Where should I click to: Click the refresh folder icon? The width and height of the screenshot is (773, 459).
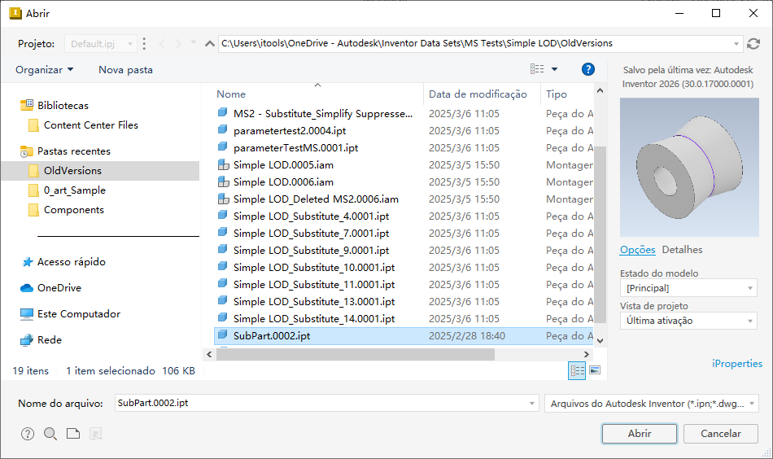753,44
